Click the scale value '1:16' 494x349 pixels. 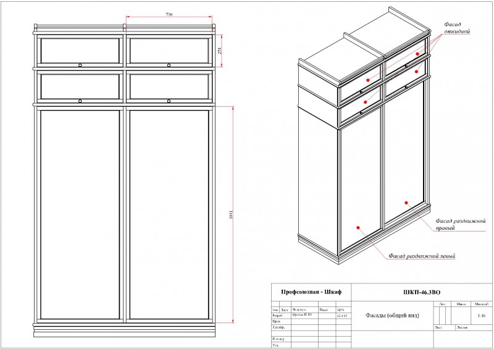482,315
